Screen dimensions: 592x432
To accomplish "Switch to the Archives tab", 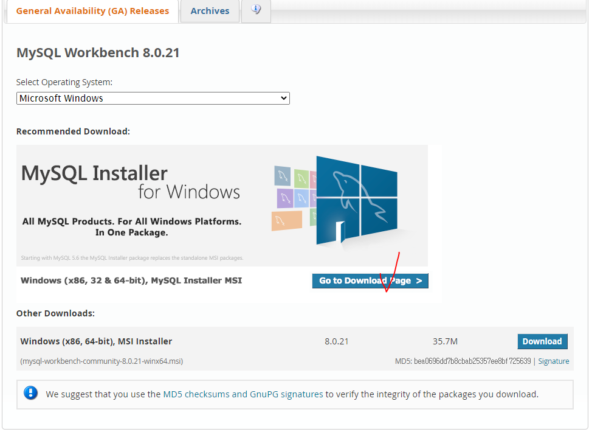I will click(210, 11).
